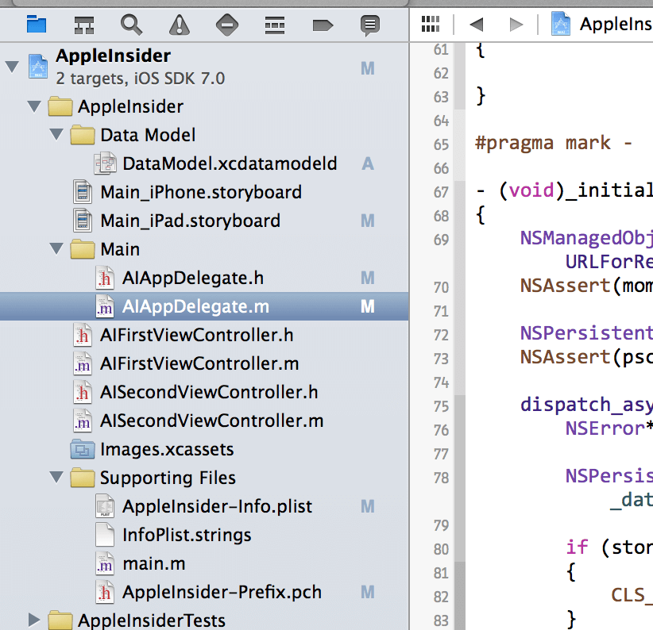This screenshot has height=630, width=653.
Task: Select the AppleInsider project file
Action: coord(204,67)
